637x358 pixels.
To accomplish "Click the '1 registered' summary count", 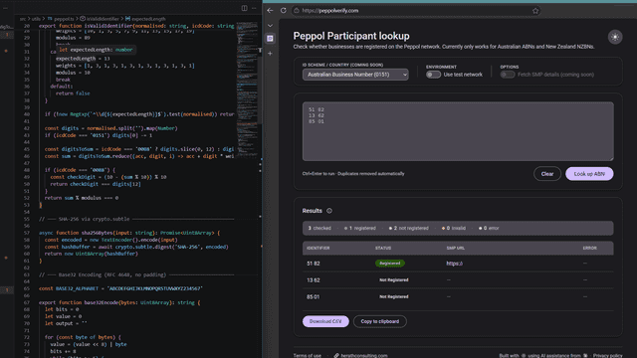I will click(360, 228).
